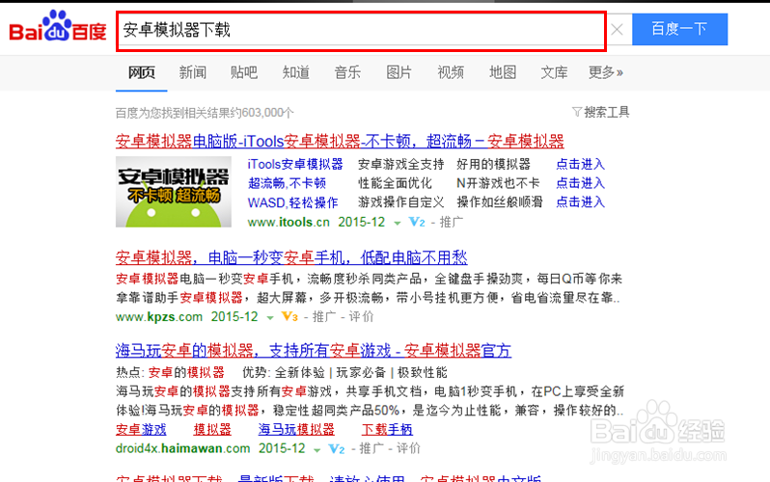The width and height of the screenshot is (770, 482).
Task: Click 点击进入 next to 操作如丝般顺滑
Action: 580,202
